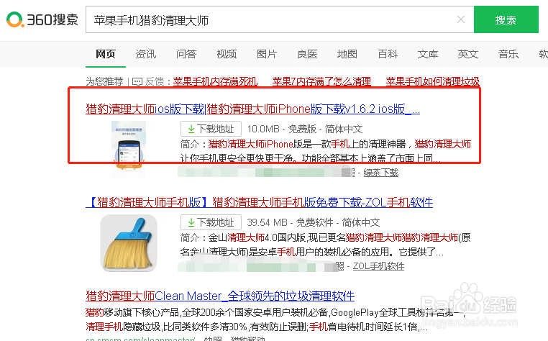This screenshot has height=341, width=548.
Task: Select the 英文 tab
Action: click(468, 54)
